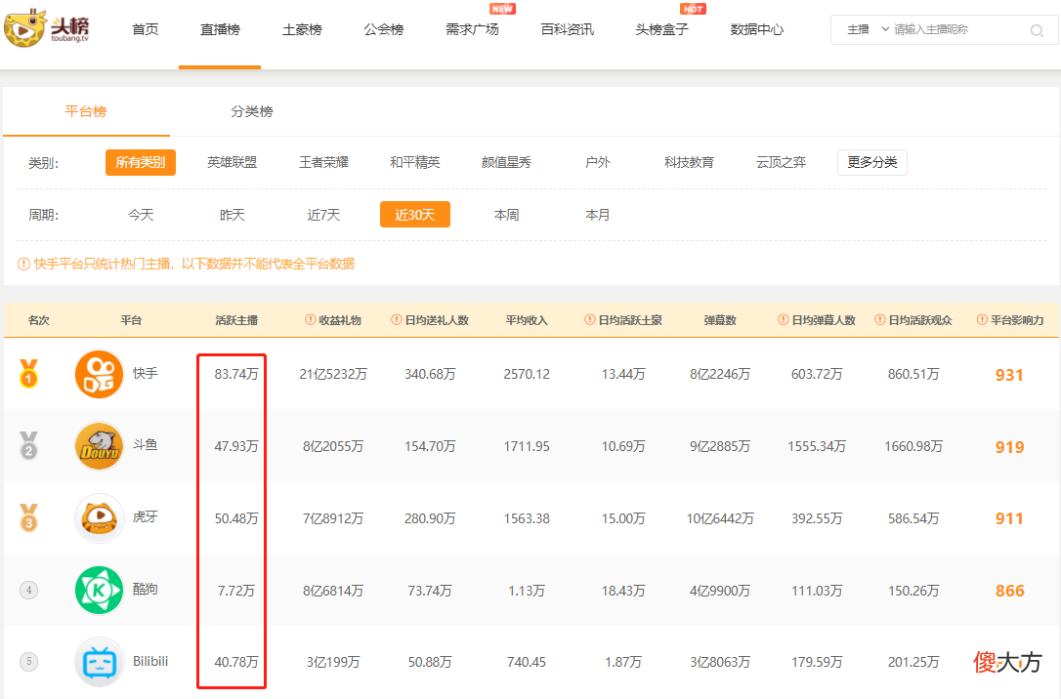
Task: Filter by 云顶之弈 category
Action: click(781, 162)
